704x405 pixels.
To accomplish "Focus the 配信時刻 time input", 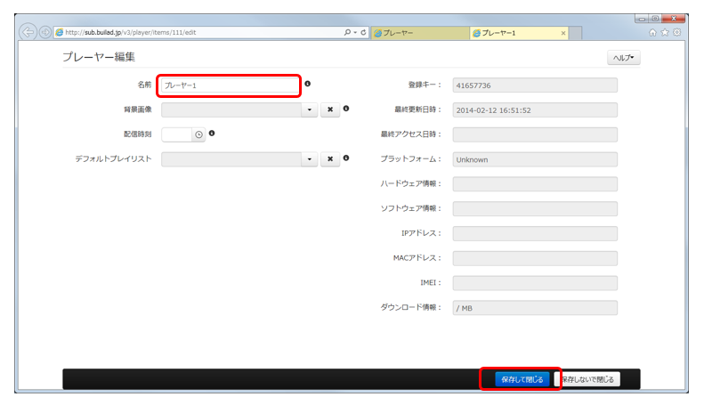I will tap(177, 134).
